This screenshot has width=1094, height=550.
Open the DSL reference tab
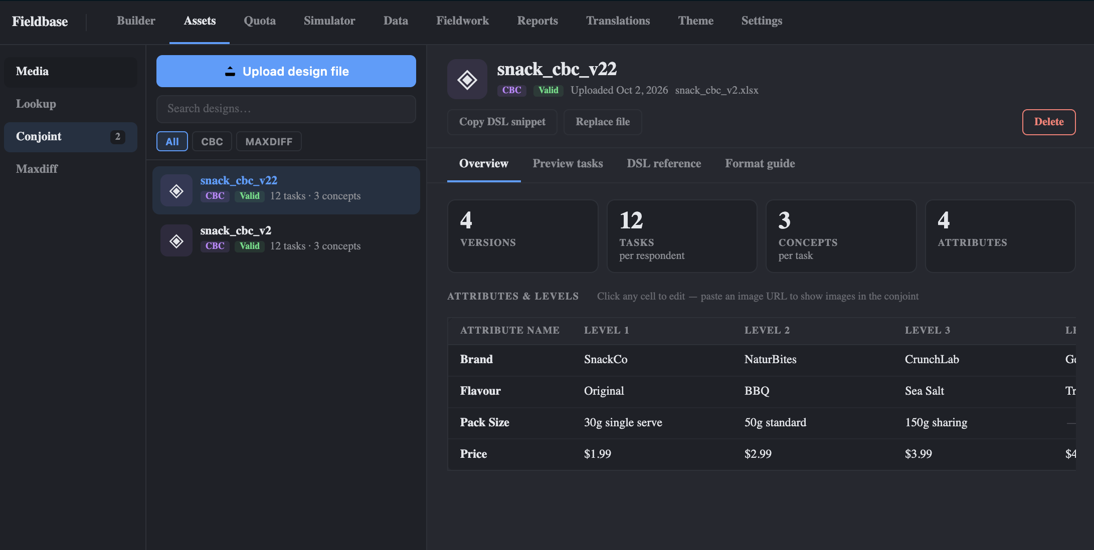pos(664,163)
